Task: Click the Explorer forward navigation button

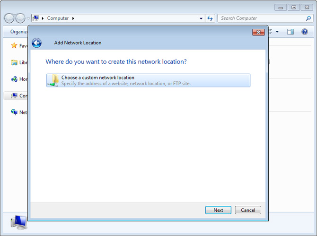Action: point(20,18)
